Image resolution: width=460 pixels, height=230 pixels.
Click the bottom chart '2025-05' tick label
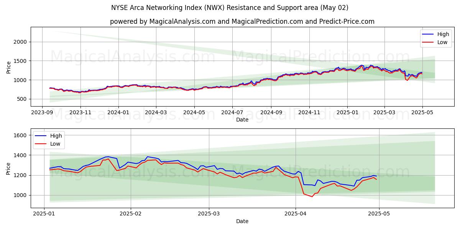tap(379, 214)
